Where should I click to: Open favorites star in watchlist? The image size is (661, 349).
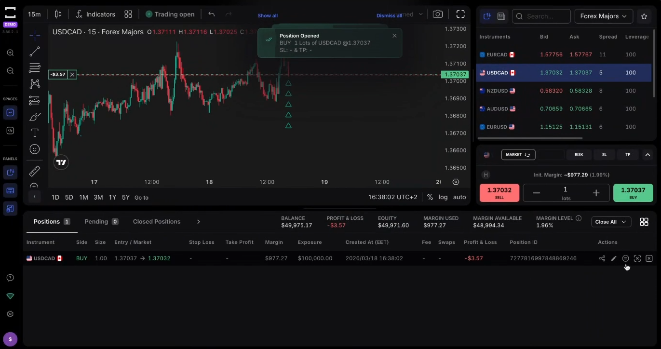point(644,16)
